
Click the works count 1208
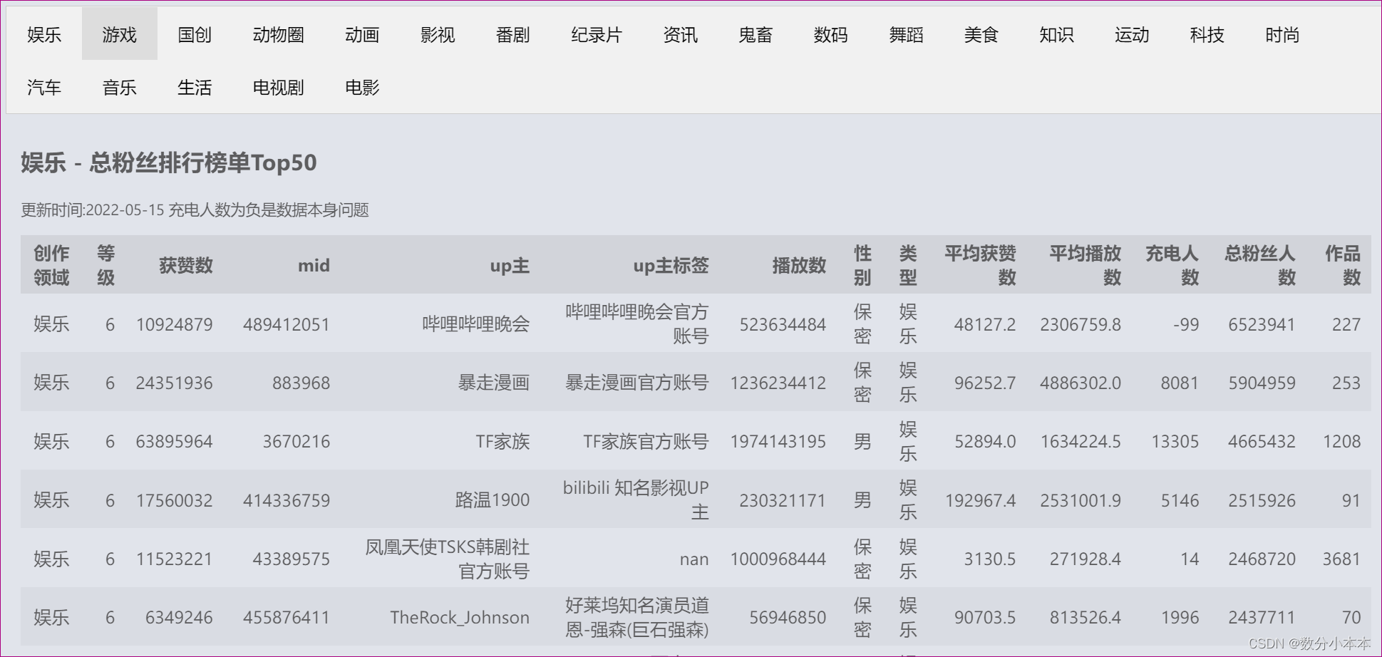1342,441
